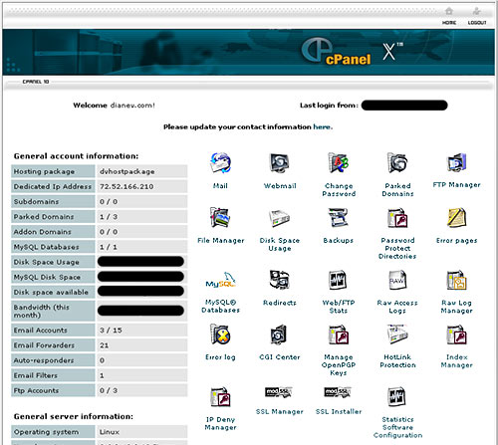Open the IP Deny Manager icon

pos(220,397)
